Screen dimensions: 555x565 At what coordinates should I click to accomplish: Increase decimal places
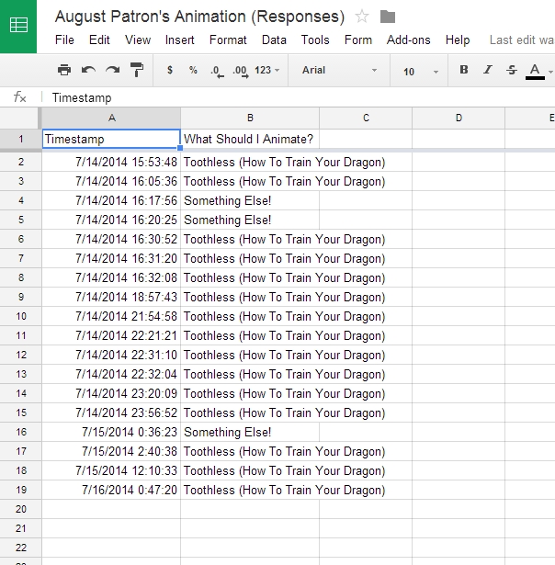240,70
